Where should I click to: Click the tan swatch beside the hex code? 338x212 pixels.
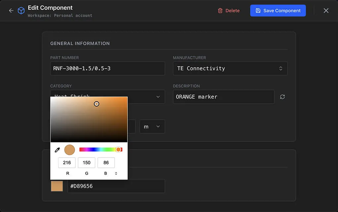tap(57, 186)
